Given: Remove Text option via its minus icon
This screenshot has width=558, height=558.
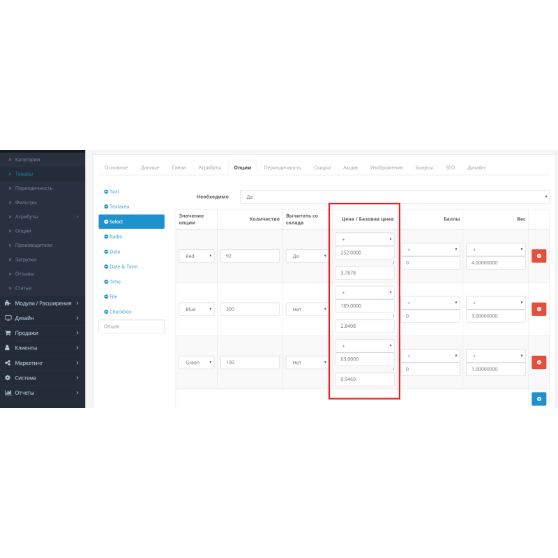Looking at the screenshot, I should click(106, 192).
